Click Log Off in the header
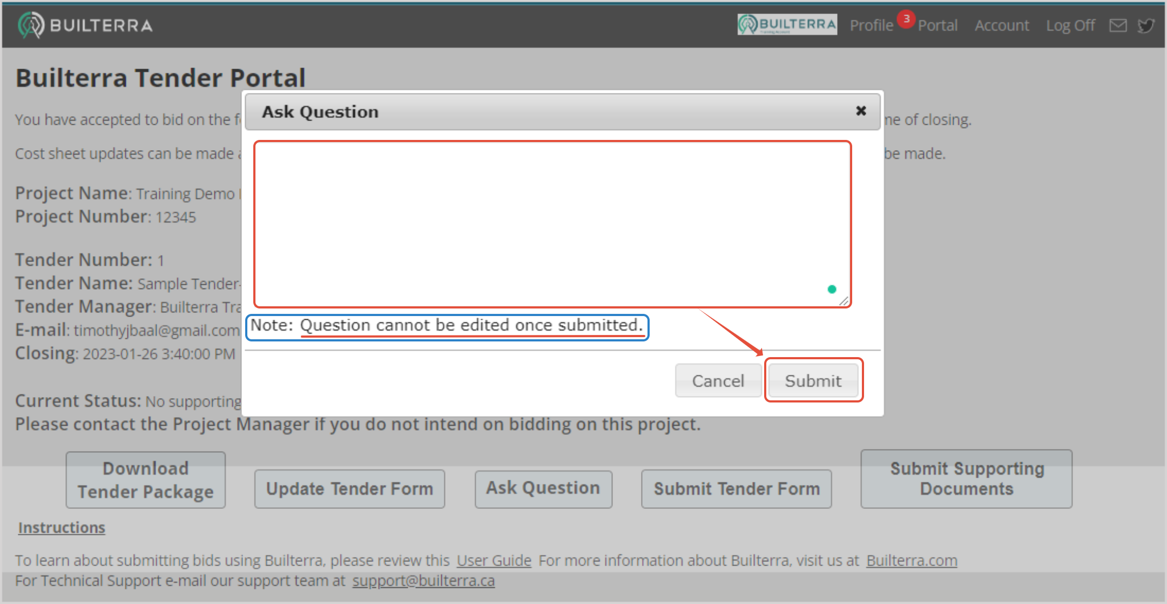1167x604 pixels. point(1070,25)
